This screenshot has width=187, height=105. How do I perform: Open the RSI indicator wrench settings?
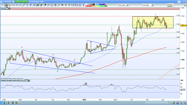click(24, 81)
